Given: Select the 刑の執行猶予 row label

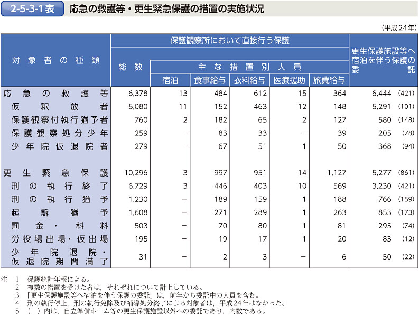Looking at the screenshot, I should coord(60,199).
